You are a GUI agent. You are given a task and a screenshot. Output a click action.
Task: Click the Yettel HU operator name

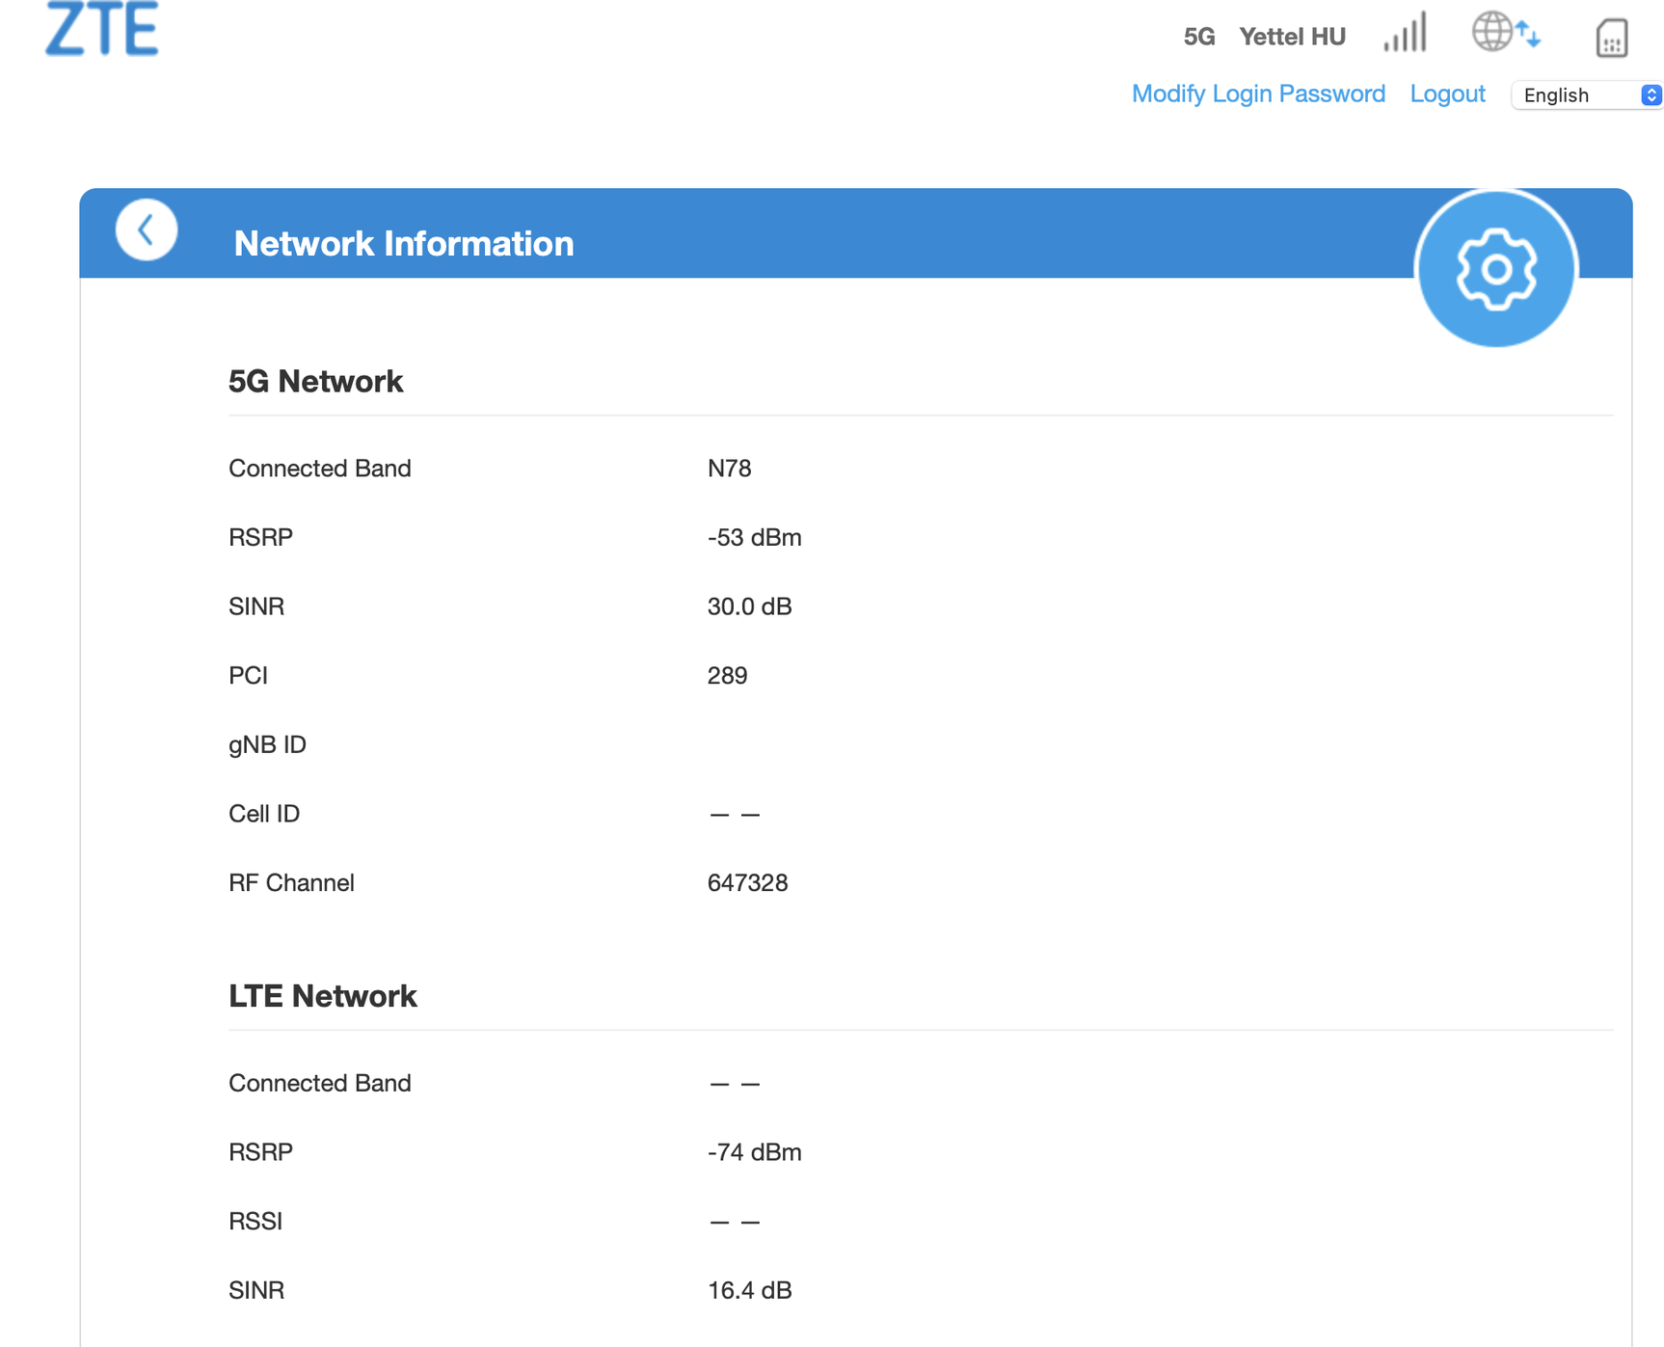click(1292, 37)
